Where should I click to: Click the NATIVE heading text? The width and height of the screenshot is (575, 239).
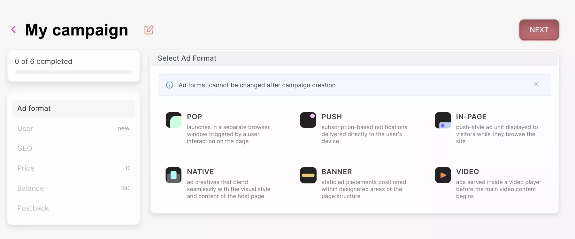coord(200,172)
